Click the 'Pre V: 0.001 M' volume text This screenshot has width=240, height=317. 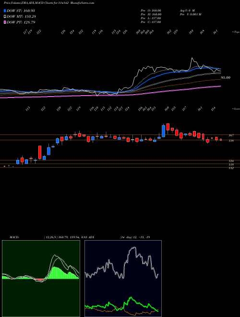click(x=190, y=14)
